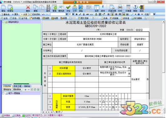
Task: Click the paperclip 附件 (Attachment) icon
Action: click(x=103, y=8)
